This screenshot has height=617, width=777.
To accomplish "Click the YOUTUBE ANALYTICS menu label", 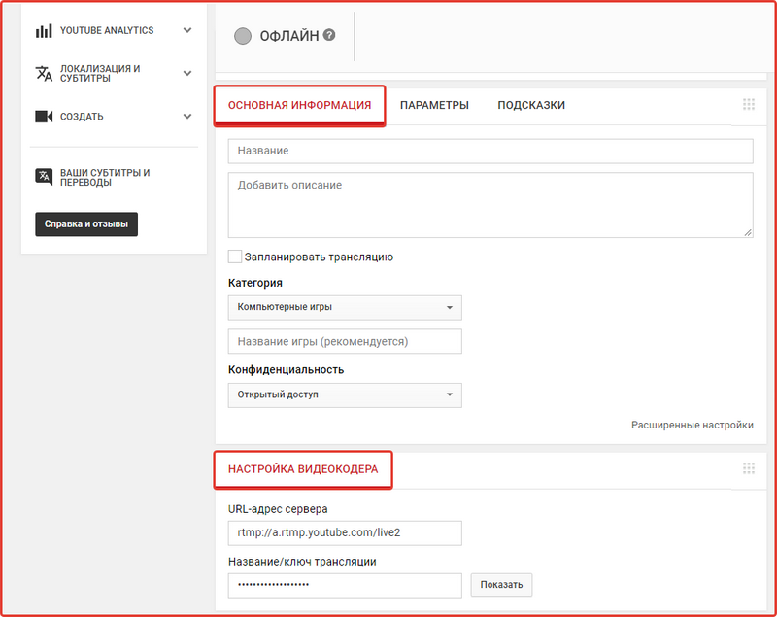I will tap(107, 30).
